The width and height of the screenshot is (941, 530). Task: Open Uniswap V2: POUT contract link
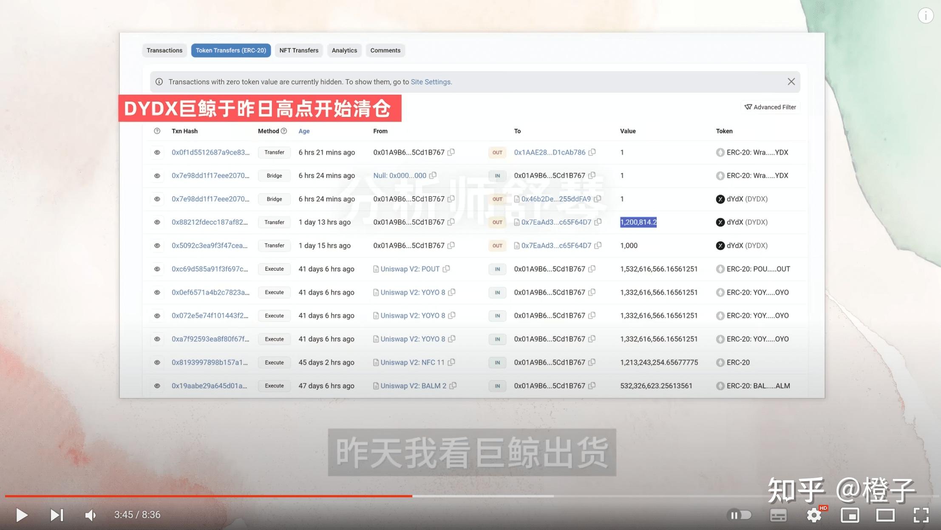410,269
